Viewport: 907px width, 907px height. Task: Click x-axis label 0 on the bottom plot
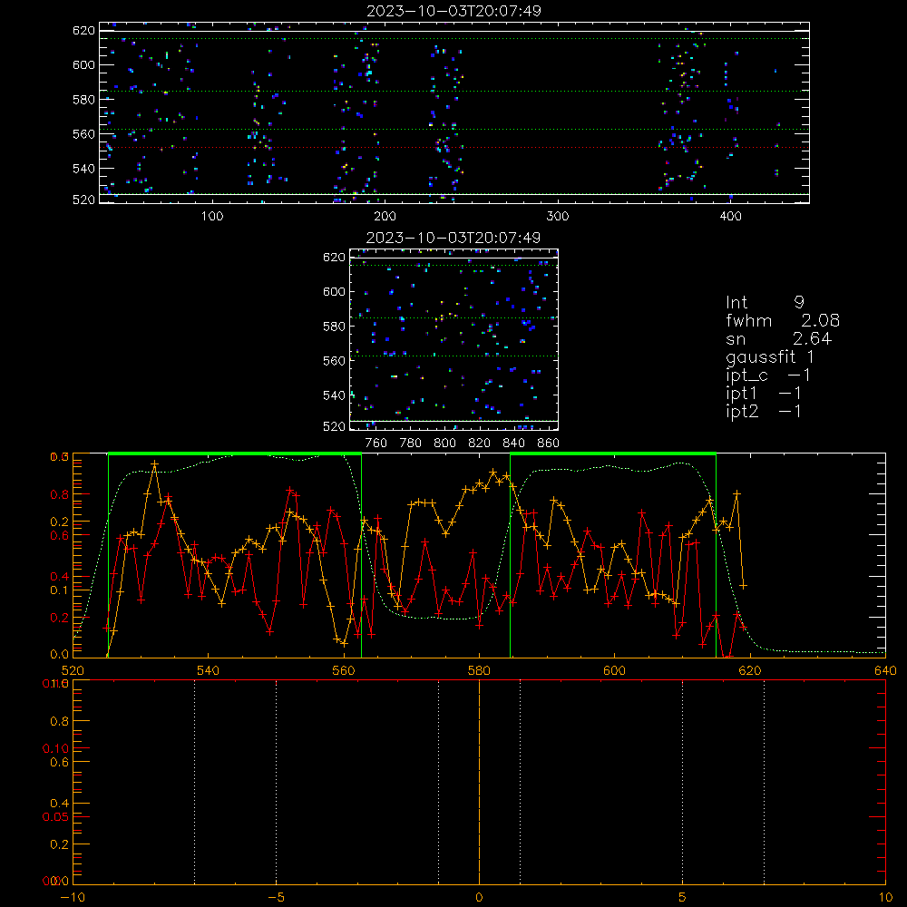479,897
